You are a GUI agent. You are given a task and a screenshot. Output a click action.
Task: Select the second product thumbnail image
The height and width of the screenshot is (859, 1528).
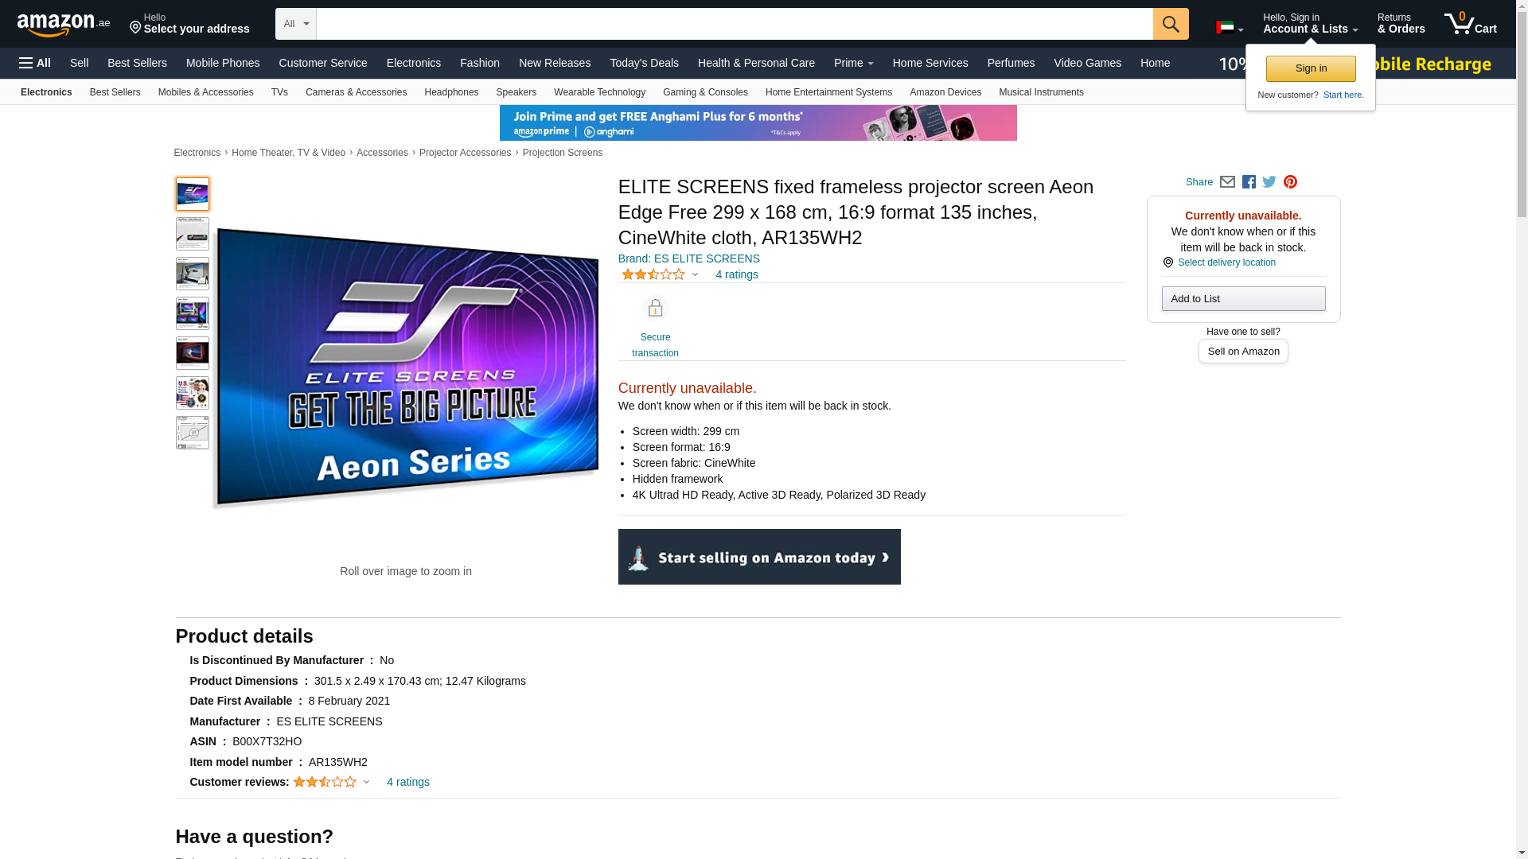[193, 234]
